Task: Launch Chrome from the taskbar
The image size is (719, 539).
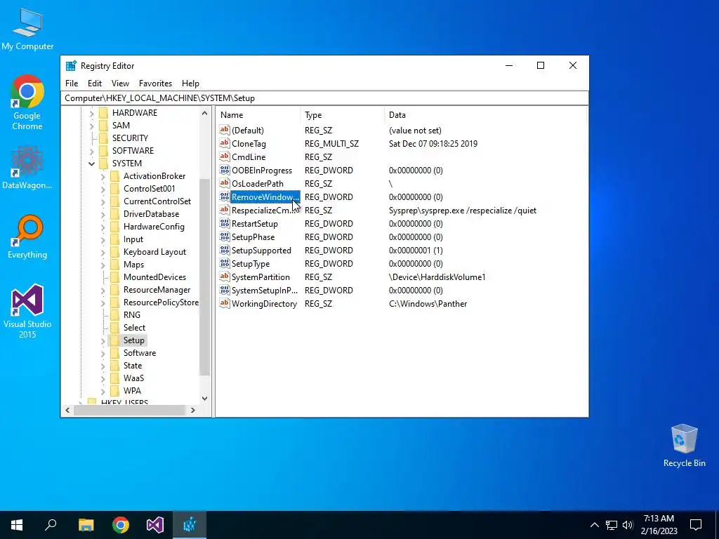Action: click(121, 525)
